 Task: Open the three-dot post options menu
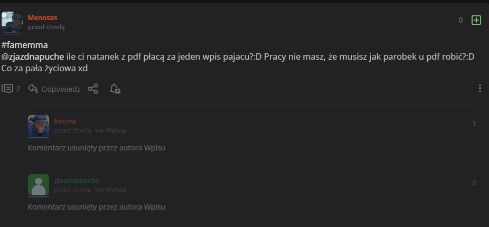pos(479,89)
